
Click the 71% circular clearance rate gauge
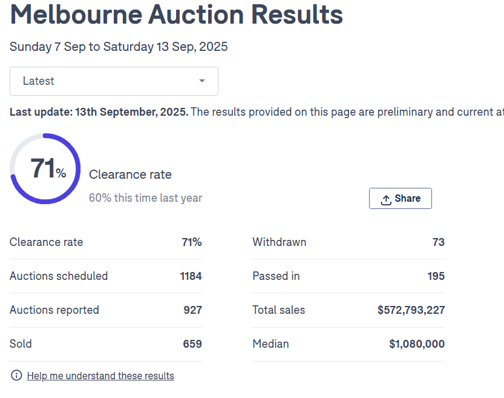click(x=45, y=169)
